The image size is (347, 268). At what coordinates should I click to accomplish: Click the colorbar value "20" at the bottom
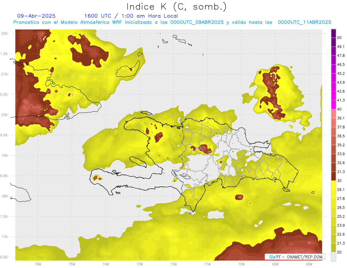(x=339, y=252)
